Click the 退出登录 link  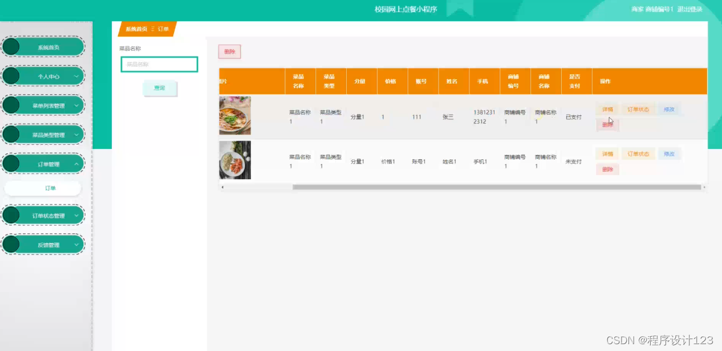689,9
